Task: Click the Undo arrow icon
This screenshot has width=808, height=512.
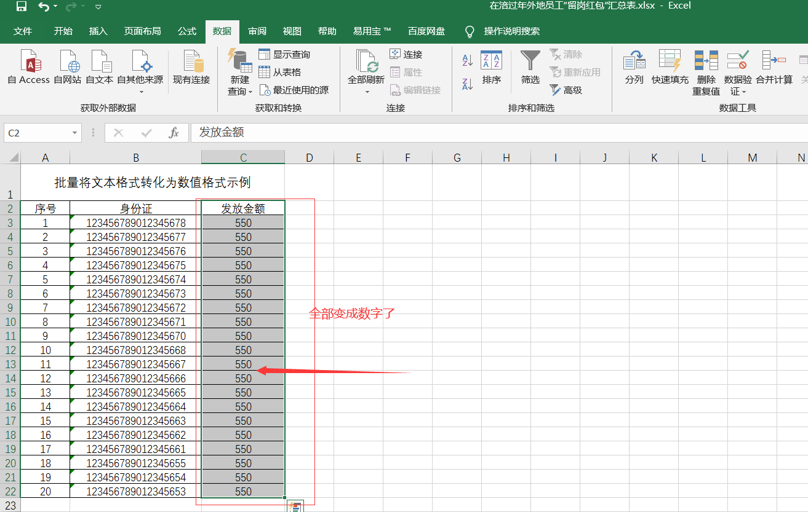Action: tap(43, 7)
